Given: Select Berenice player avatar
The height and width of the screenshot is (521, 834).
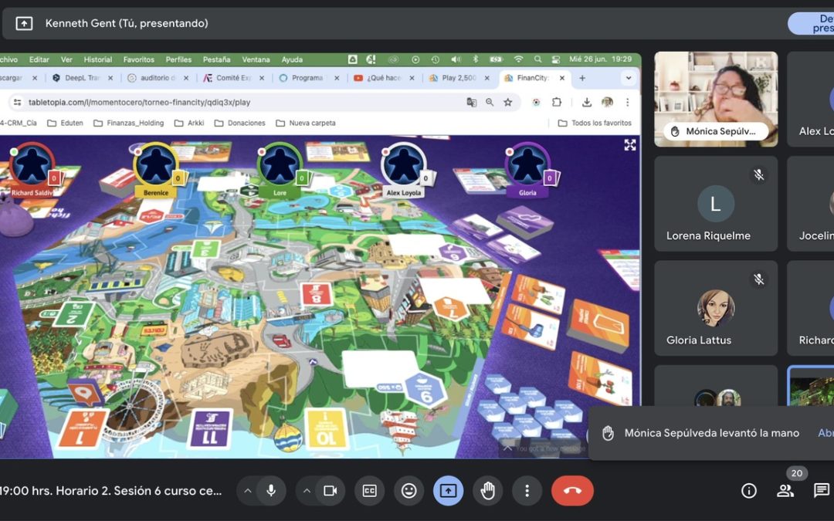Looking at the screenshot, I should pos(155,165).
